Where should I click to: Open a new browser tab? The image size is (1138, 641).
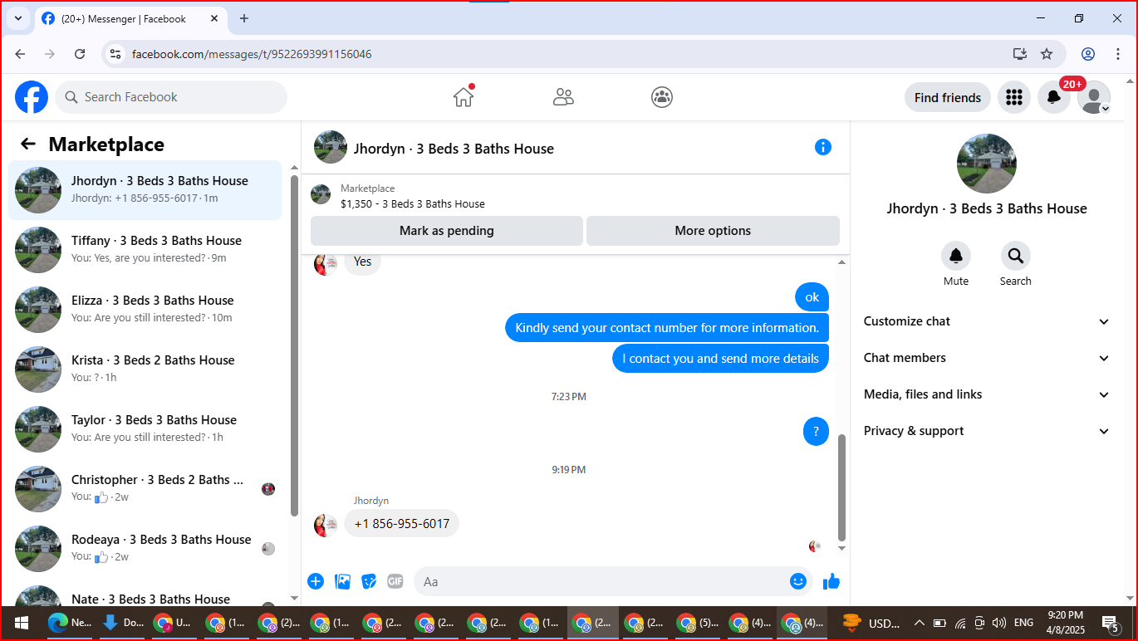tap(244, 18)
